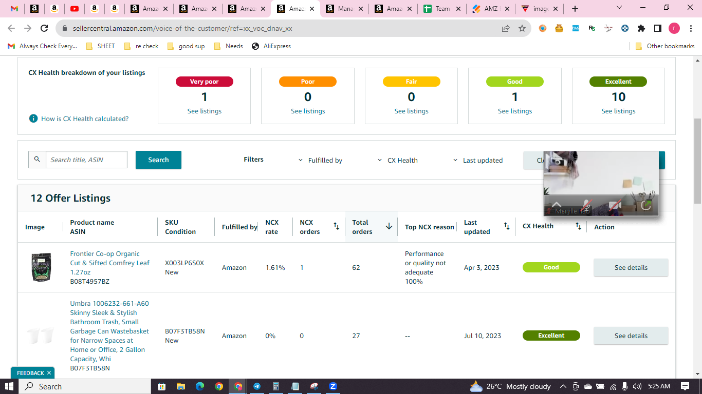Click the Windows Start button
This screenshot has height=394, width=702.
point(9,386)
